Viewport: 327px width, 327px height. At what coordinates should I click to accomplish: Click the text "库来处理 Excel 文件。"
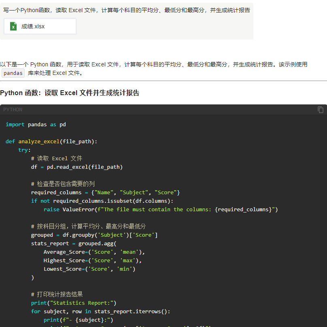pos(55,73)
